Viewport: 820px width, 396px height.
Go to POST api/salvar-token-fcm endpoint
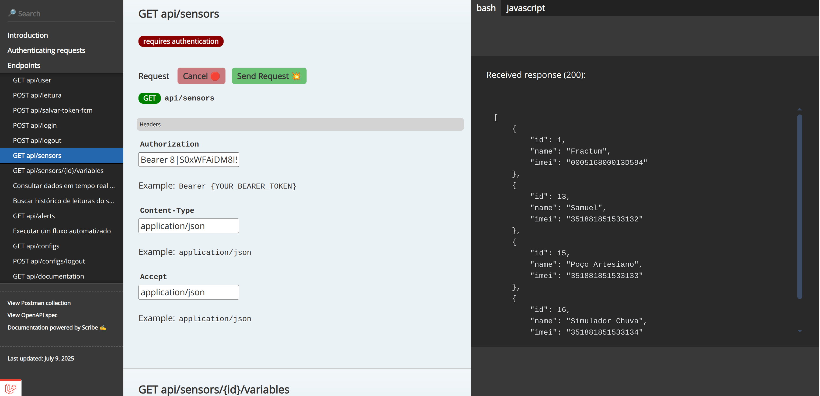point(61,110)
